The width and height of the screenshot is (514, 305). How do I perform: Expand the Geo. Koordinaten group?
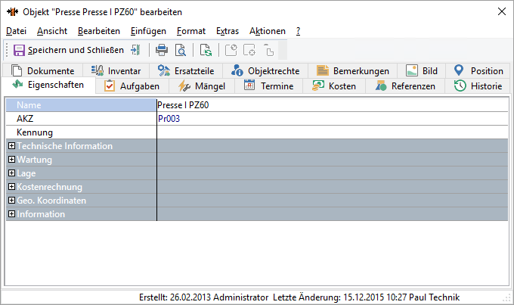click(12, 201)
